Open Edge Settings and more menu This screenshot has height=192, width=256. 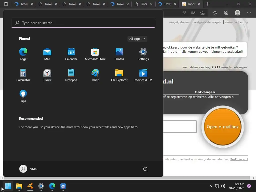(x=249, y=13)
